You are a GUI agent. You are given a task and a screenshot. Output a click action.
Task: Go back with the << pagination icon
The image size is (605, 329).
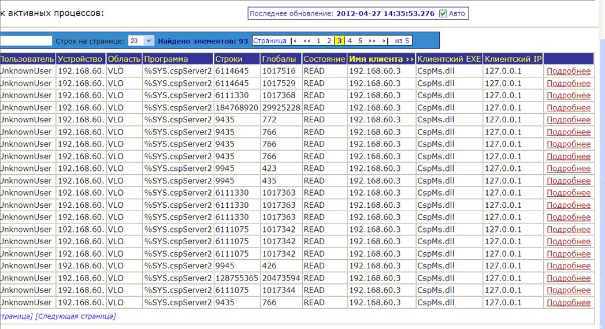coord(307,41)
